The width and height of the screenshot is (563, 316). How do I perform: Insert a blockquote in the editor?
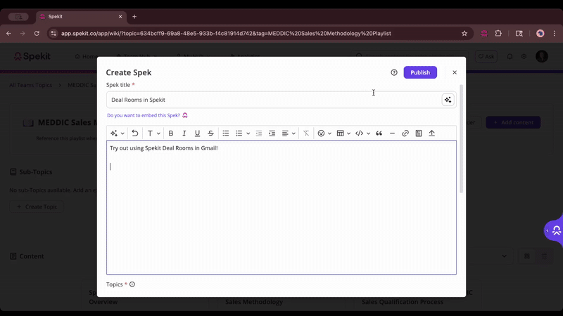click(x=379, y=133)
